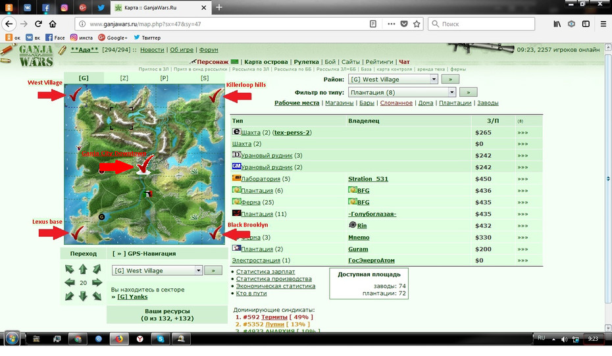Open the Форум link

click(x=209, y=49)
